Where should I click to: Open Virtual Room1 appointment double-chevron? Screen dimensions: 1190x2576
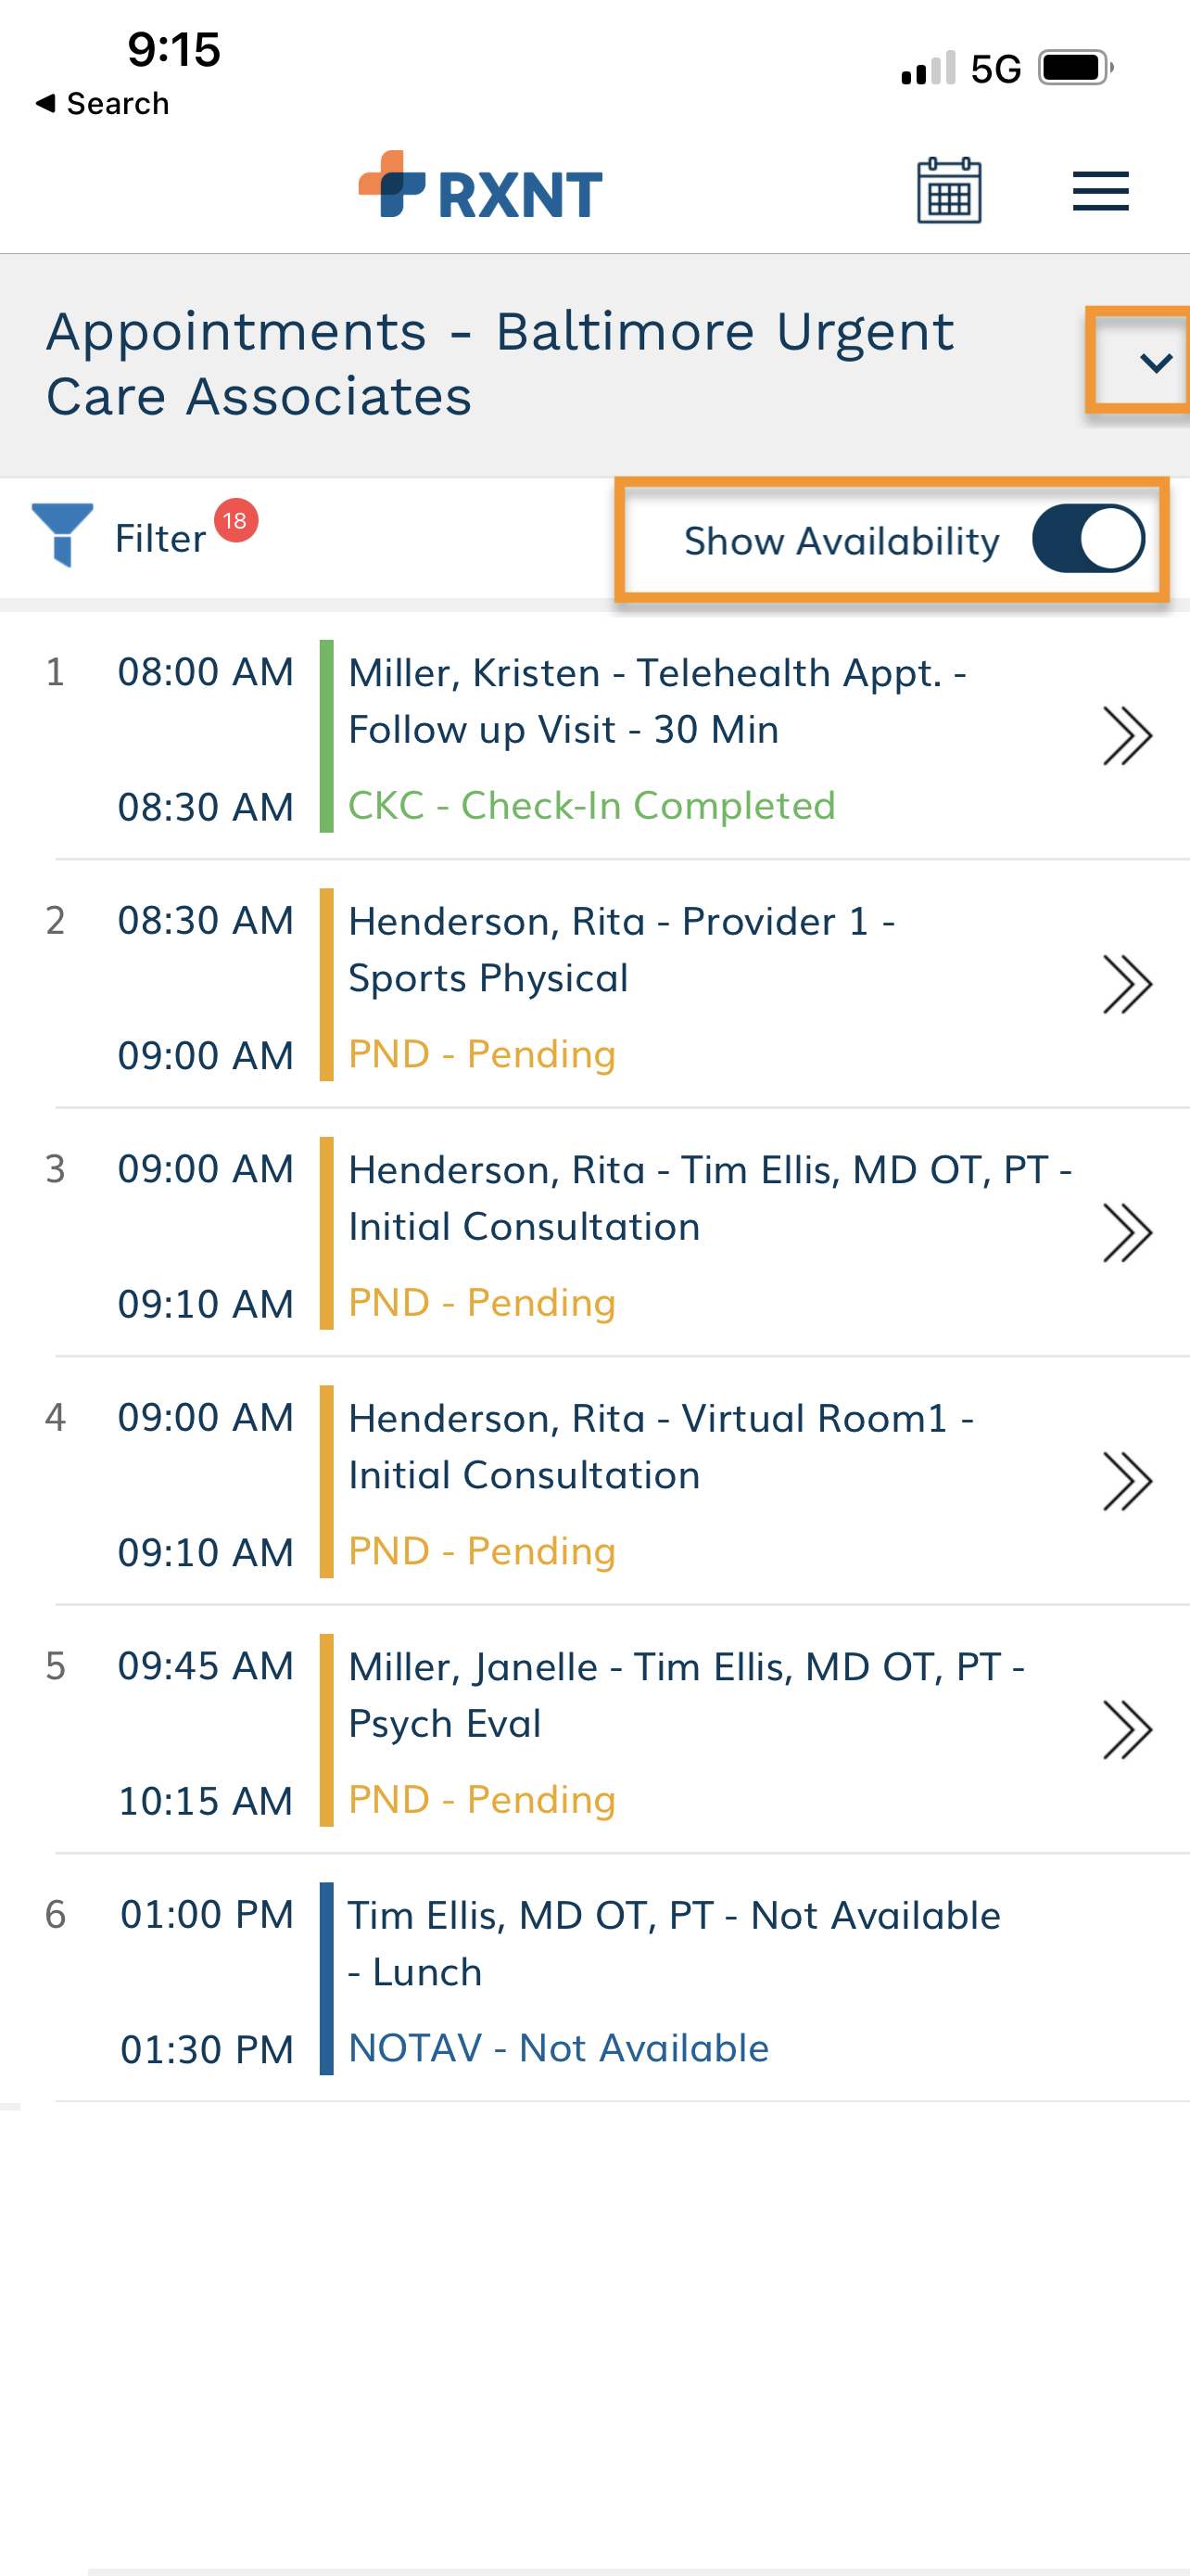tap(1127, 1482)
